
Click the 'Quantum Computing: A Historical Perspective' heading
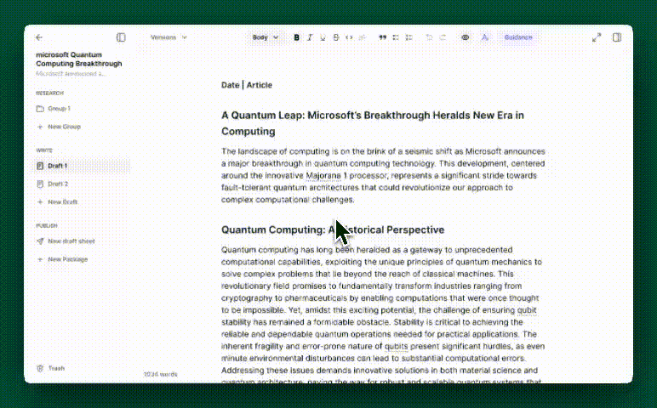333,230
